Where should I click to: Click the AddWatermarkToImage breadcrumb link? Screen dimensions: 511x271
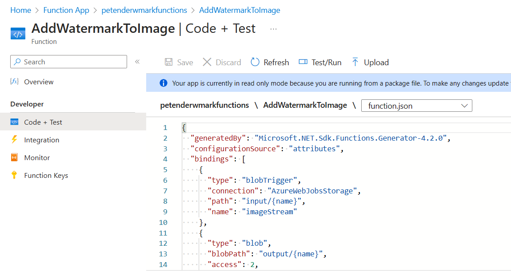(x=240, y=10)
